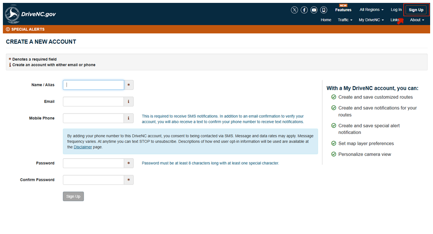Viewport: 433px width, 234px height.
Task: Click required asterisk beside Password field
Action: point(129,163)
